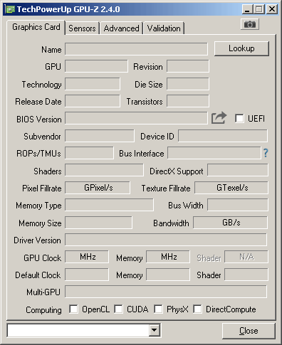The image size is (282, 345).
Task: Click the Die Size field
Action: (x=188, y=84)
